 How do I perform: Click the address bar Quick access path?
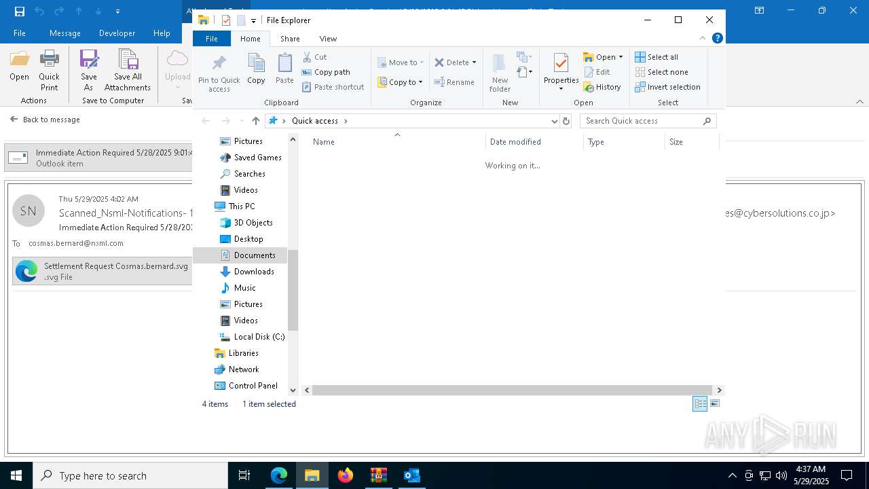click(315, 121)
